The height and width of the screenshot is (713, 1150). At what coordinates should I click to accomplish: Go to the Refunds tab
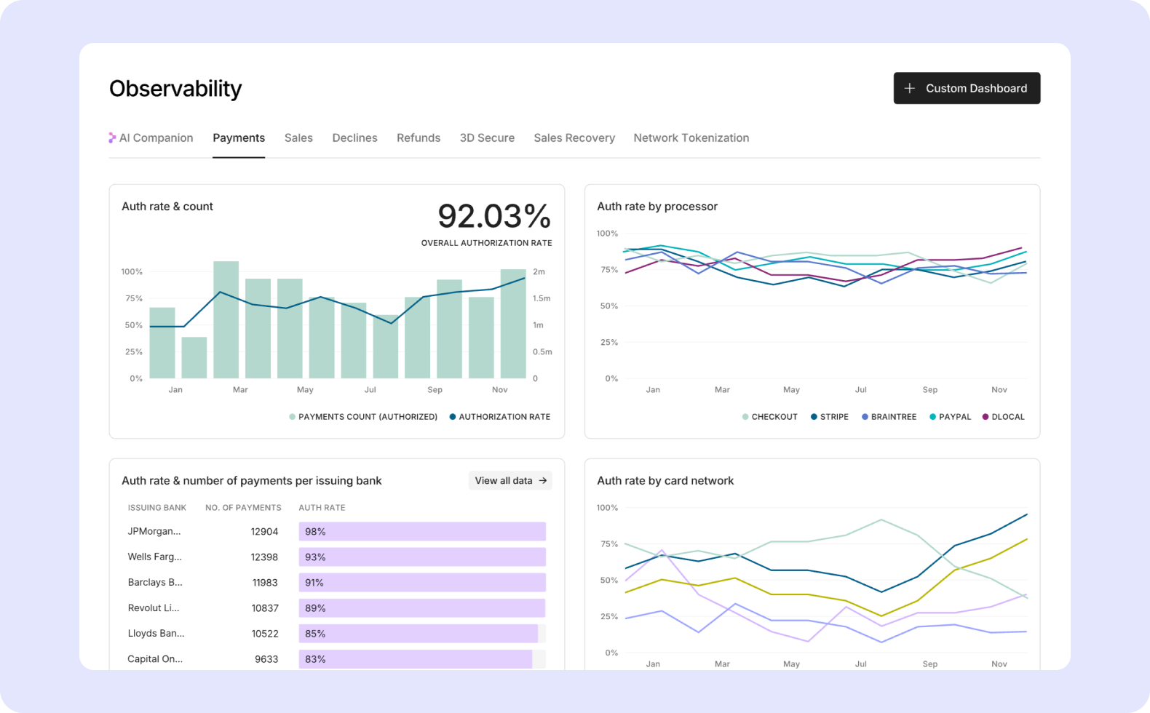click(419, 138)
